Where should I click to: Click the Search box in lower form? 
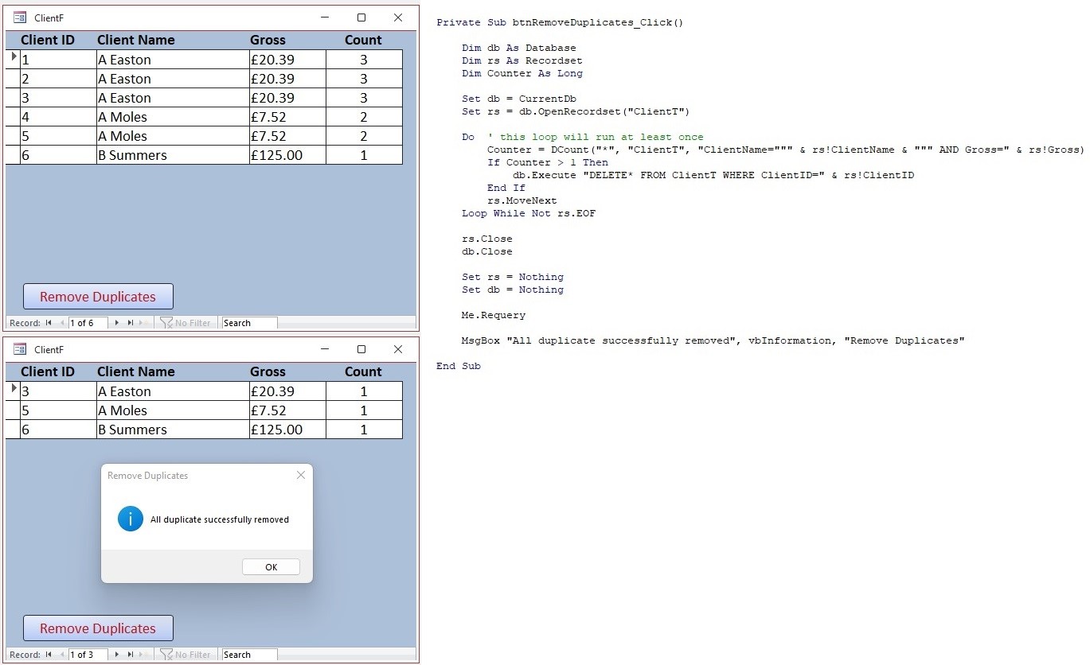[249, 655]
